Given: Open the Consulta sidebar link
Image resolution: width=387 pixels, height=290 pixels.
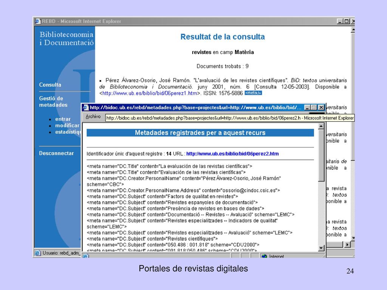Looking at the screenshot, I should pos(50,85).
